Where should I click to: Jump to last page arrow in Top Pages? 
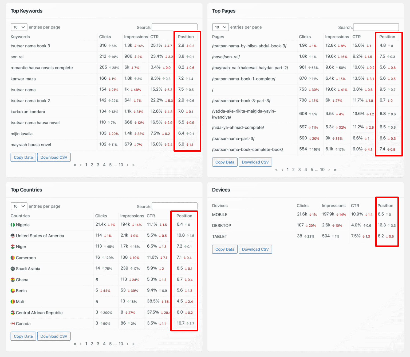[335, 170]
